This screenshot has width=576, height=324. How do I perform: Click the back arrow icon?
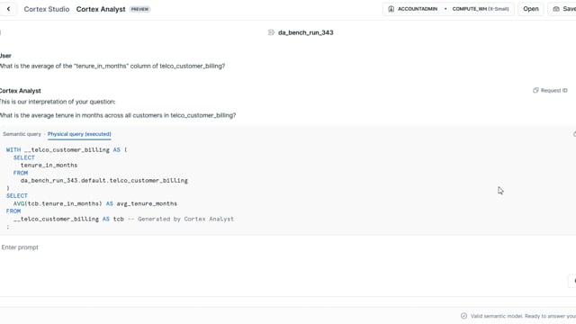tap(8, 9)
